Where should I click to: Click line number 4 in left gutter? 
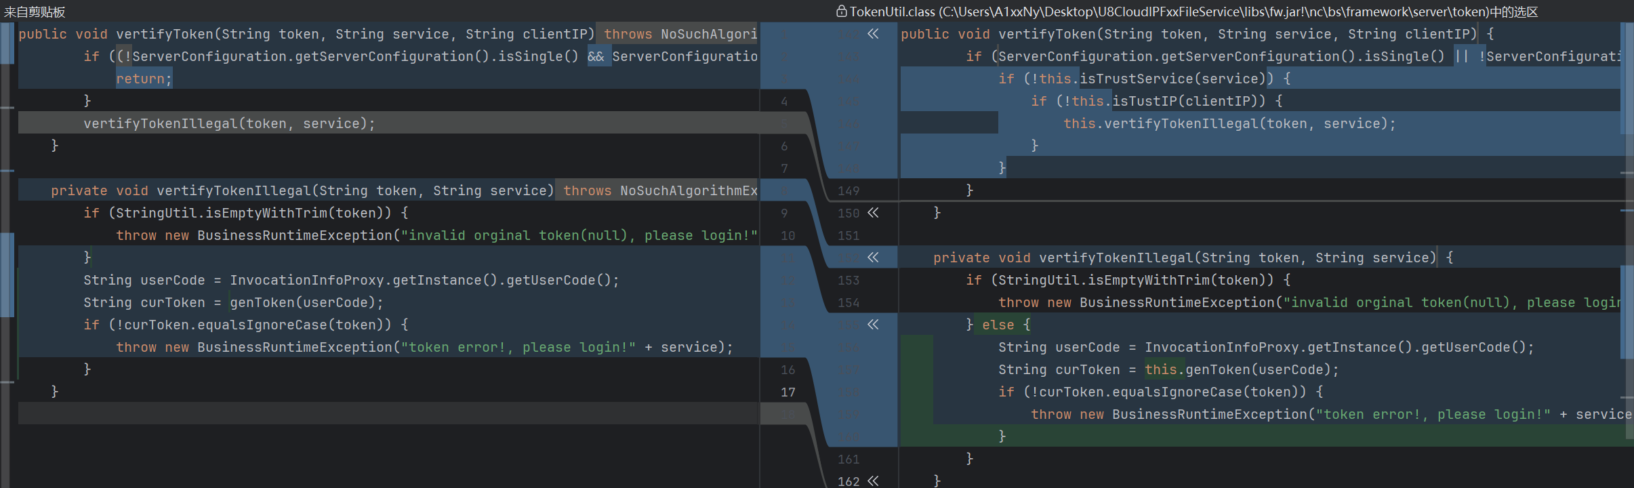784,102
